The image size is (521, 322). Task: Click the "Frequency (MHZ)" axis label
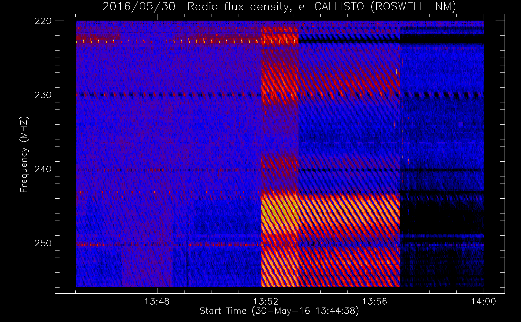point(24,154)
